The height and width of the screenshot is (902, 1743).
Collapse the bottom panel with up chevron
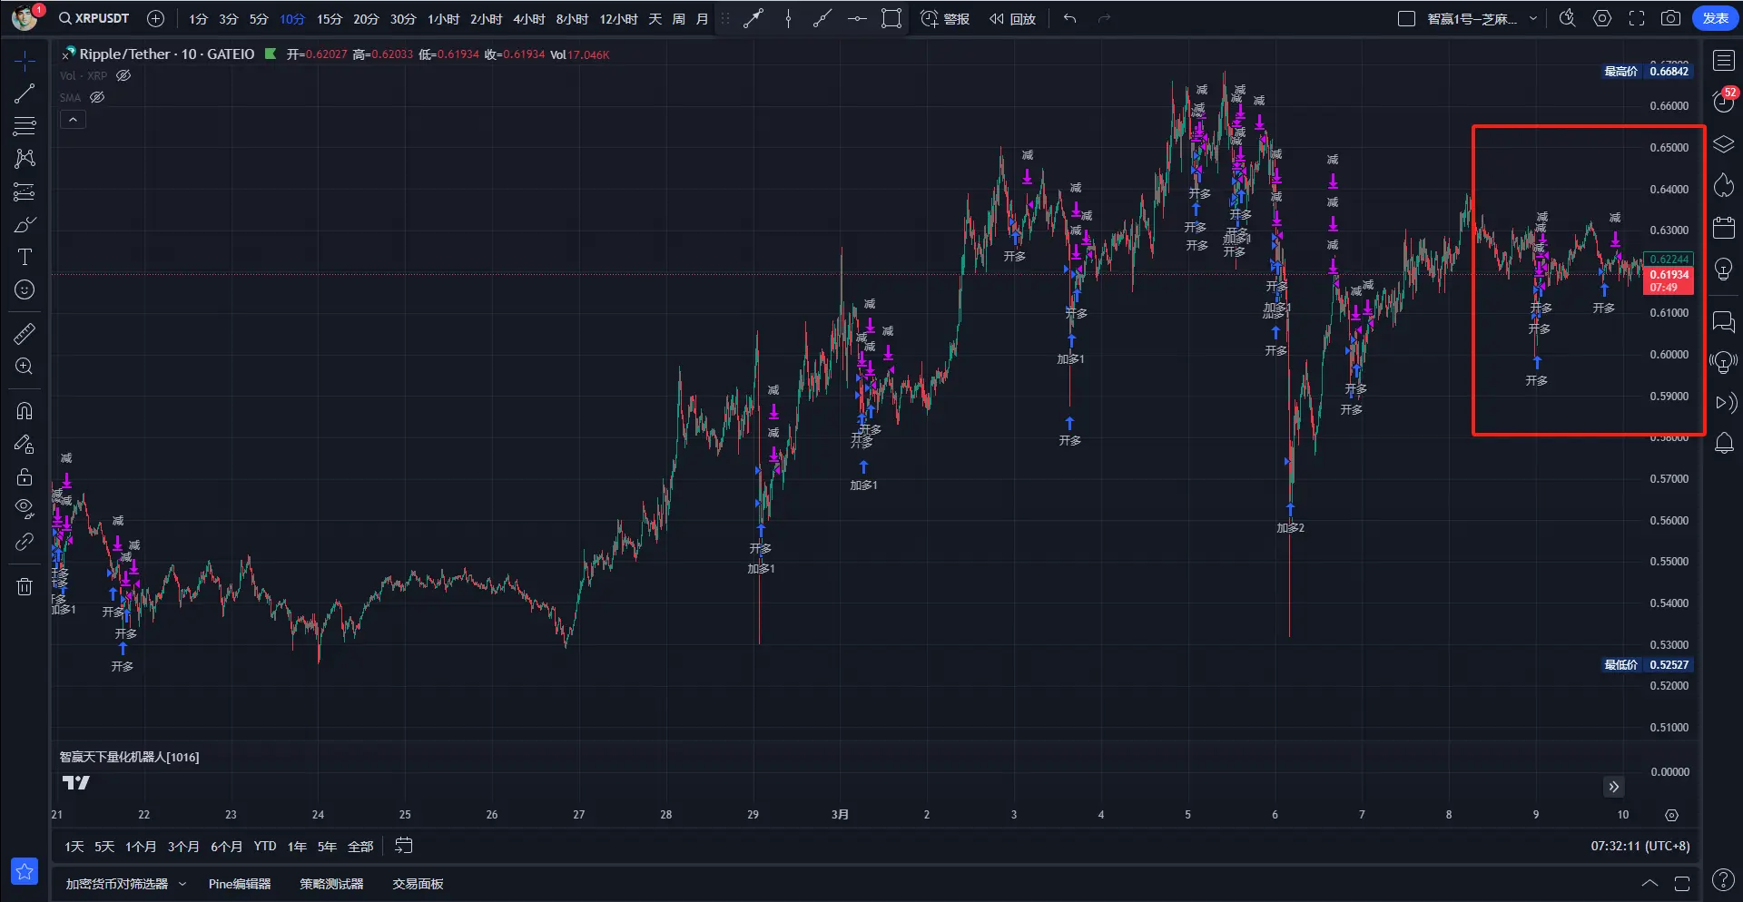click(1650, 883)
